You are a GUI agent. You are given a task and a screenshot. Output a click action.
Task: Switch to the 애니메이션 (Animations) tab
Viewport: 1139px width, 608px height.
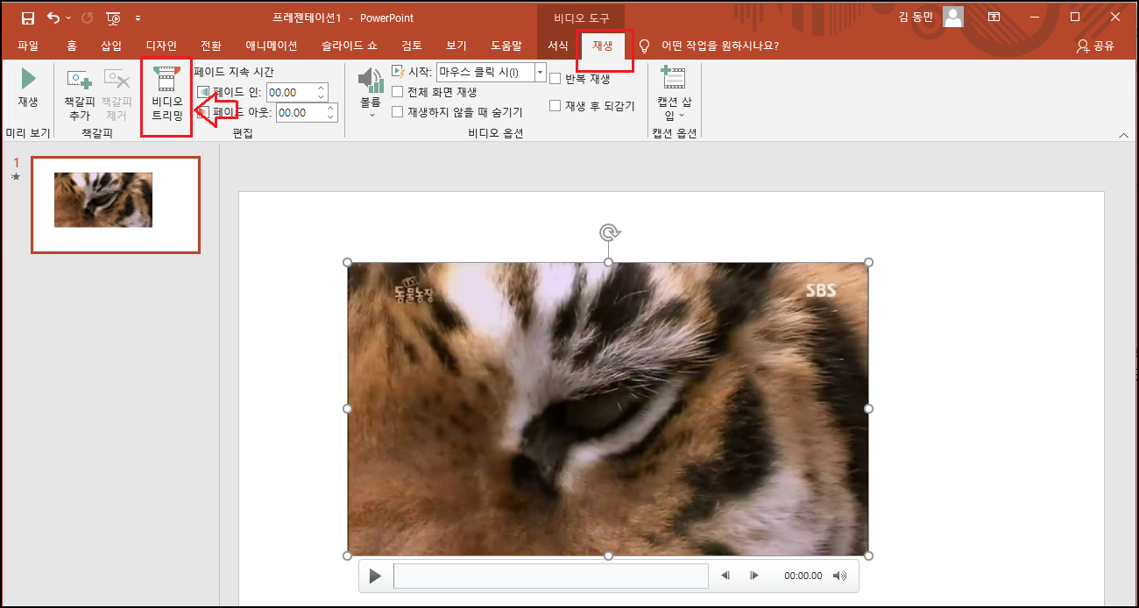(x=272, y=46)
